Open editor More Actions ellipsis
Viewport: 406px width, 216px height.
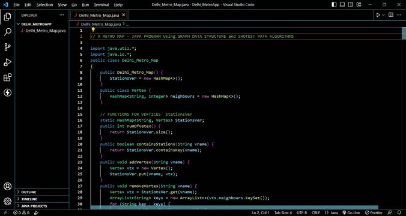tap(399, 15)
